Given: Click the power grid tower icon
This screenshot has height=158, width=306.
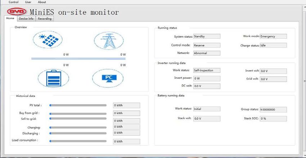Looking at the screenshot, I should click(109, 40).
